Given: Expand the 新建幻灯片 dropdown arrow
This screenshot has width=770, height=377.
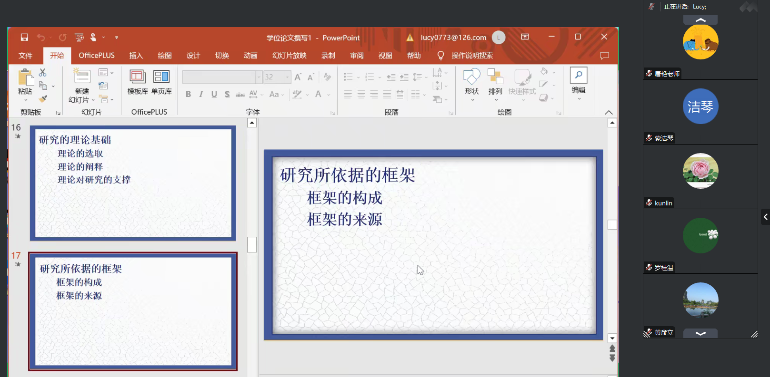Looking at the screenshot, I should [93, 100].
